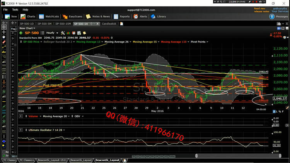Select the blue ellipse drawing tool
Screen dimensions: 290x163
pyautogui.click(x=4, y=141)
